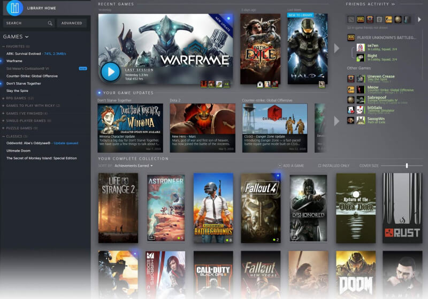This screenshot has height=299, width=428.
Task: Click friends-playing indicator on Fallout 4 cover
Action: 276,240
